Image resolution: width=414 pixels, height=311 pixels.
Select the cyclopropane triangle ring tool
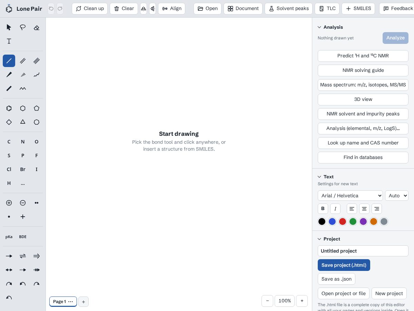click(x=23, y=122)
